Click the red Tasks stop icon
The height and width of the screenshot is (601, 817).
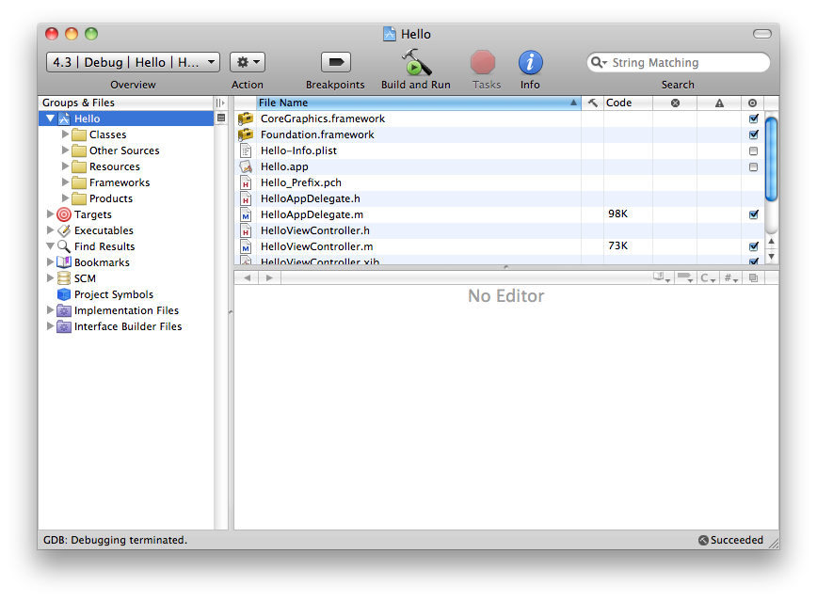point(483,62)
